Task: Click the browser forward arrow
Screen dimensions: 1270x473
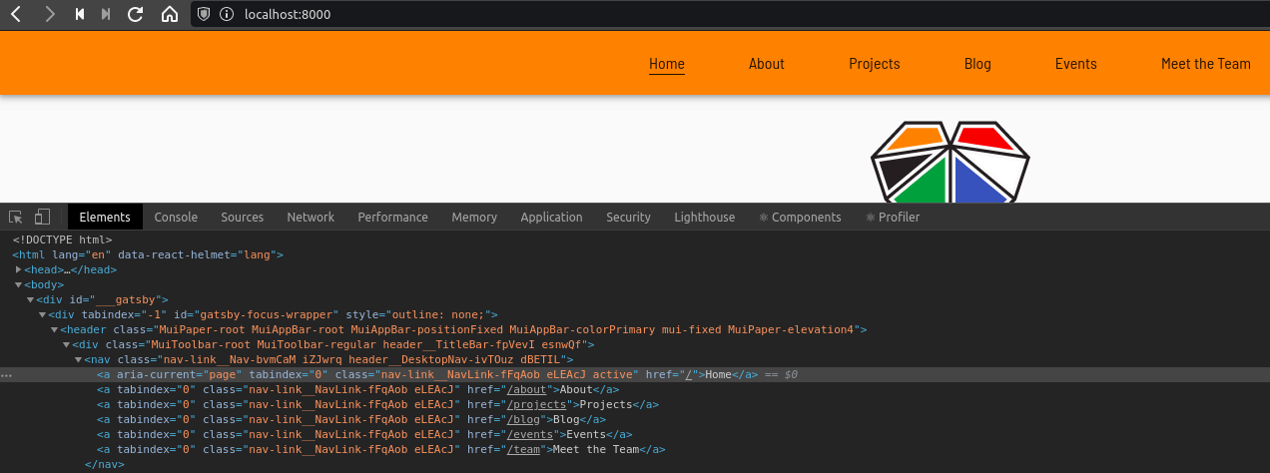Action: 50,14
